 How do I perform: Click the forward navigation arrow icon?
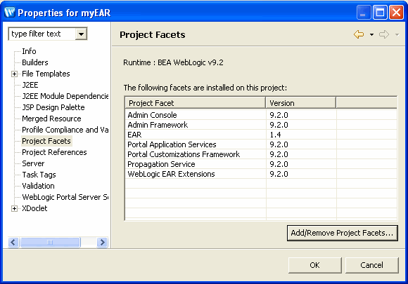tap(384, 34)
